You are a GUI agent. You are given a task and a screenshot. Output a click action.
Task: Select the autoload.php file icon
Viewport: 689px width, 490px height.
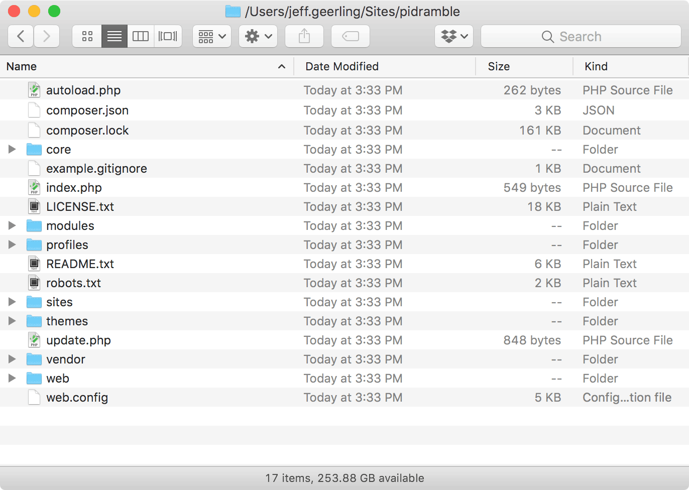[x=34, y=90]
